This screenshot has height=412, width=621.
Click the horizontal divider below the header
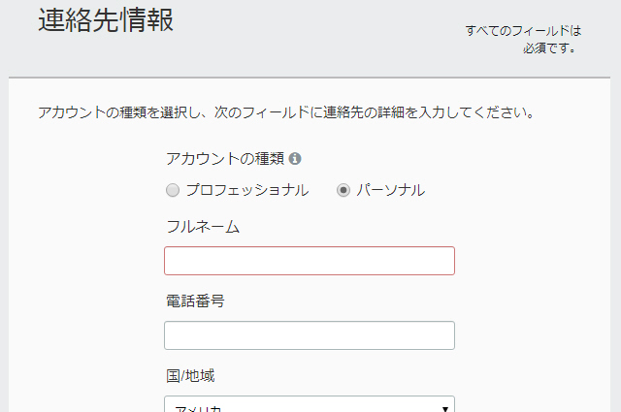coord(310,78)
